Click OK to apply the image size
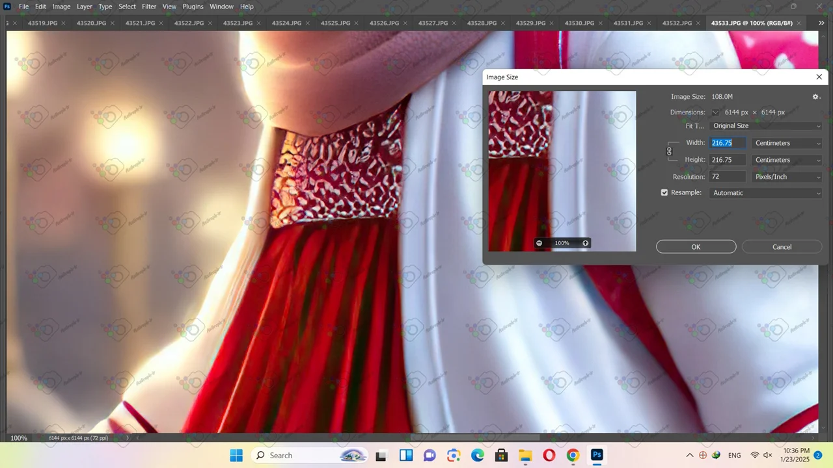The image size is (833, 468). [x=696, y=247]
